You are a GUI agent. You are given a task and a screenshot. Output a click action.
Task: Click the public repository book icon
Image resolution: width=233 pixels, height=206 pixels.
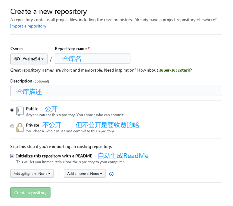(x=20, y=111)
